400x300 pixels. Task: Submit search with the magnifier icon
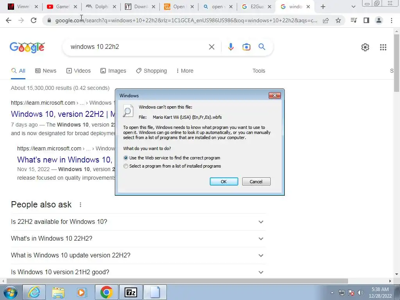(262, 47)
